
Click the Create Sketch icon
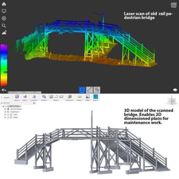coord(51,96)
